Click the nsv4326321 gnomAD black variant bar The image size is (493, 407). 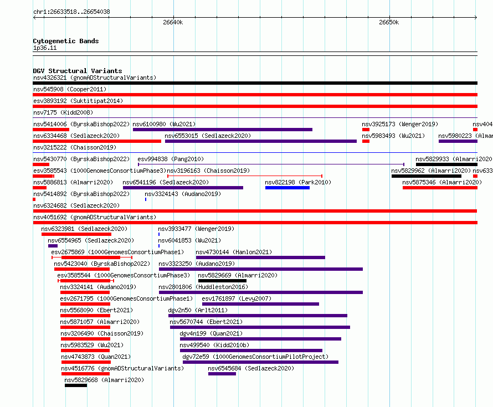(x=255, y=83)
